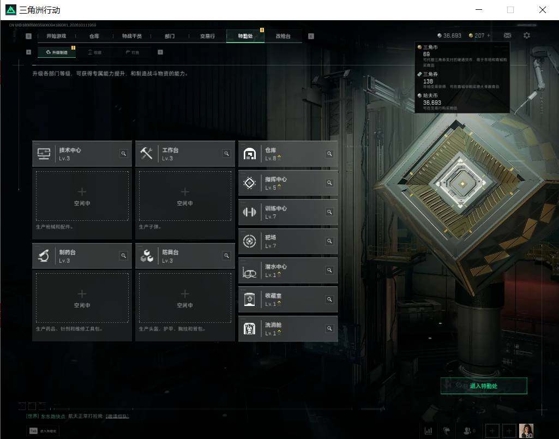The image size is (559, 439).
Task: Select the 升级制造 sub-tab
Action: 57,52
